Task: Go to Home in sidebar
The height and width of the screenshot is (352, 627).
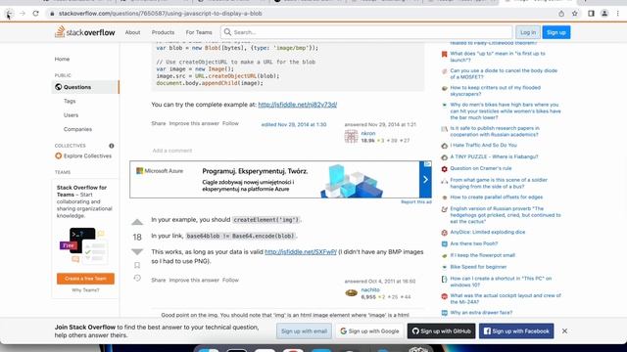Action: (x=62, y=59)
